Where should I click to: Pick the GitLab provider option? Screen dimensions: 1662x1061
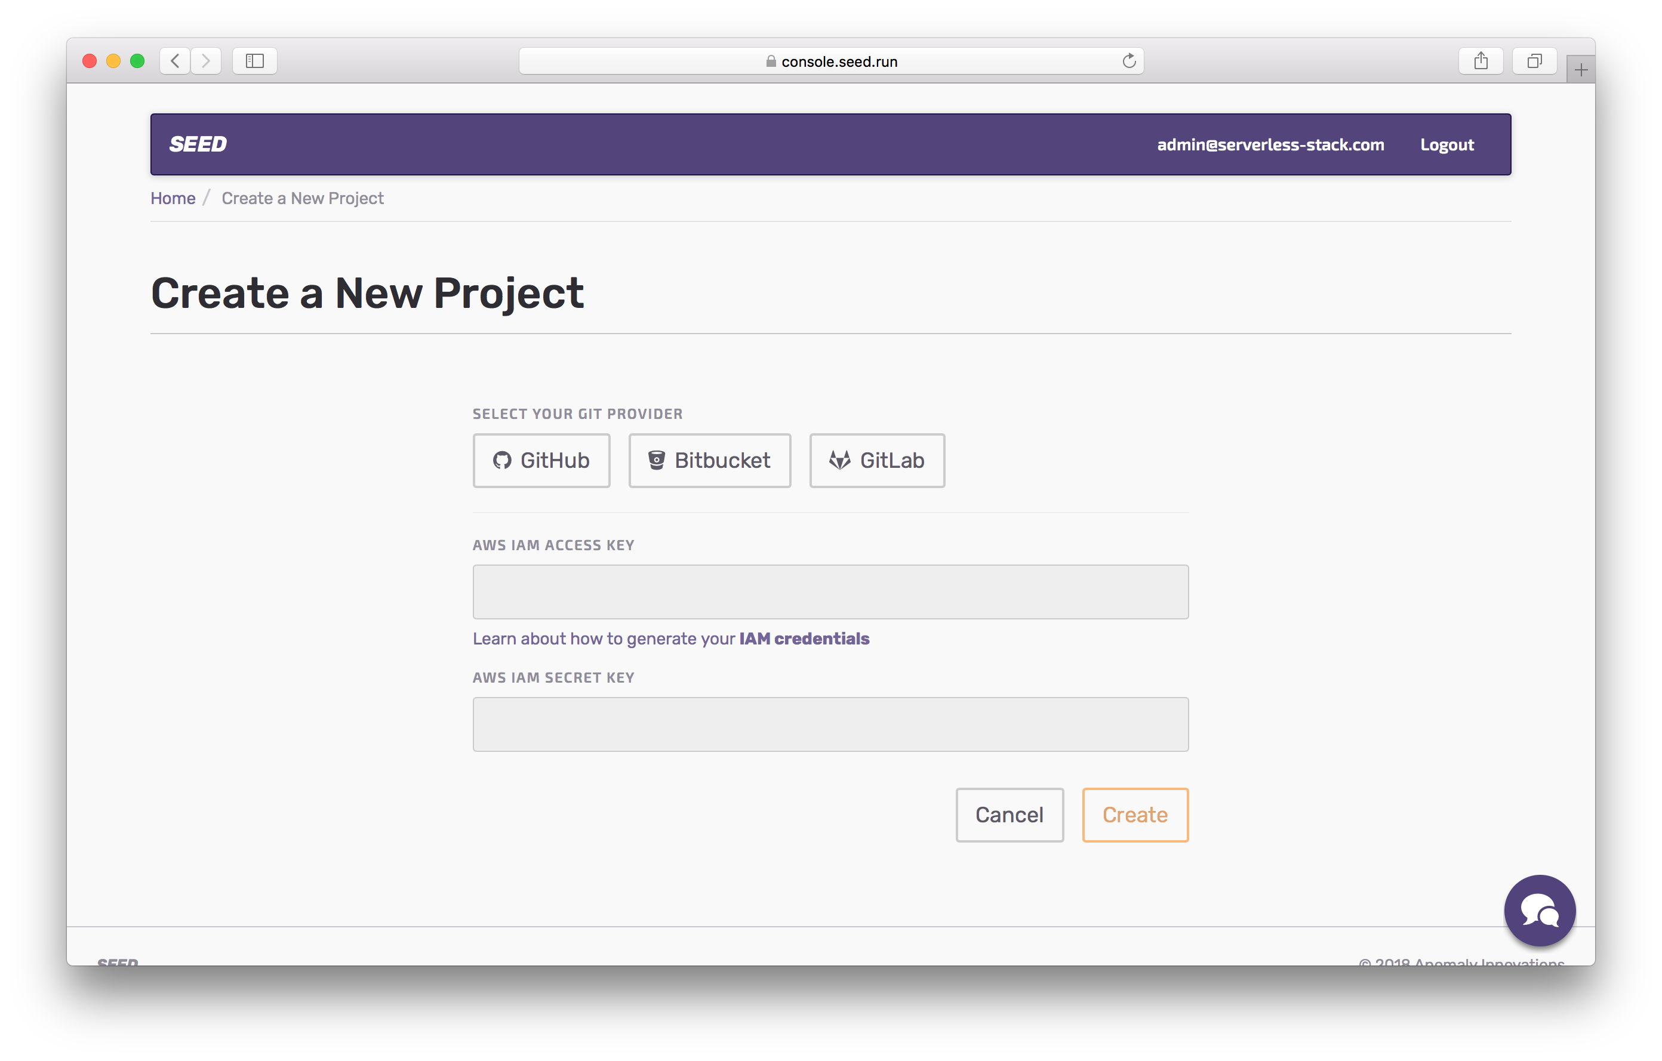click(876, 460)
